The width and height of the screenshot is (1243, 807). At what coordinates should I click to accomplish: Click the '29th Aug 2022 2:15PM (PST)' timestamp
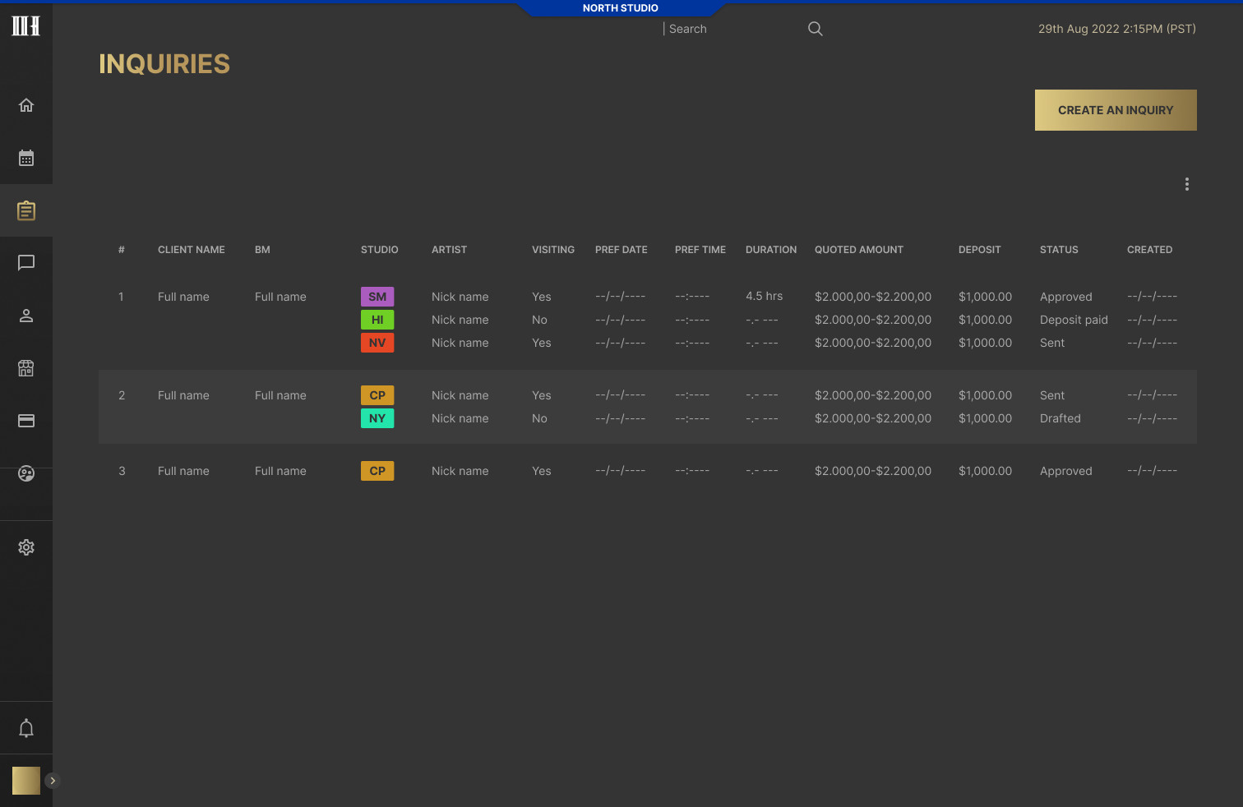coord(1117,29)
